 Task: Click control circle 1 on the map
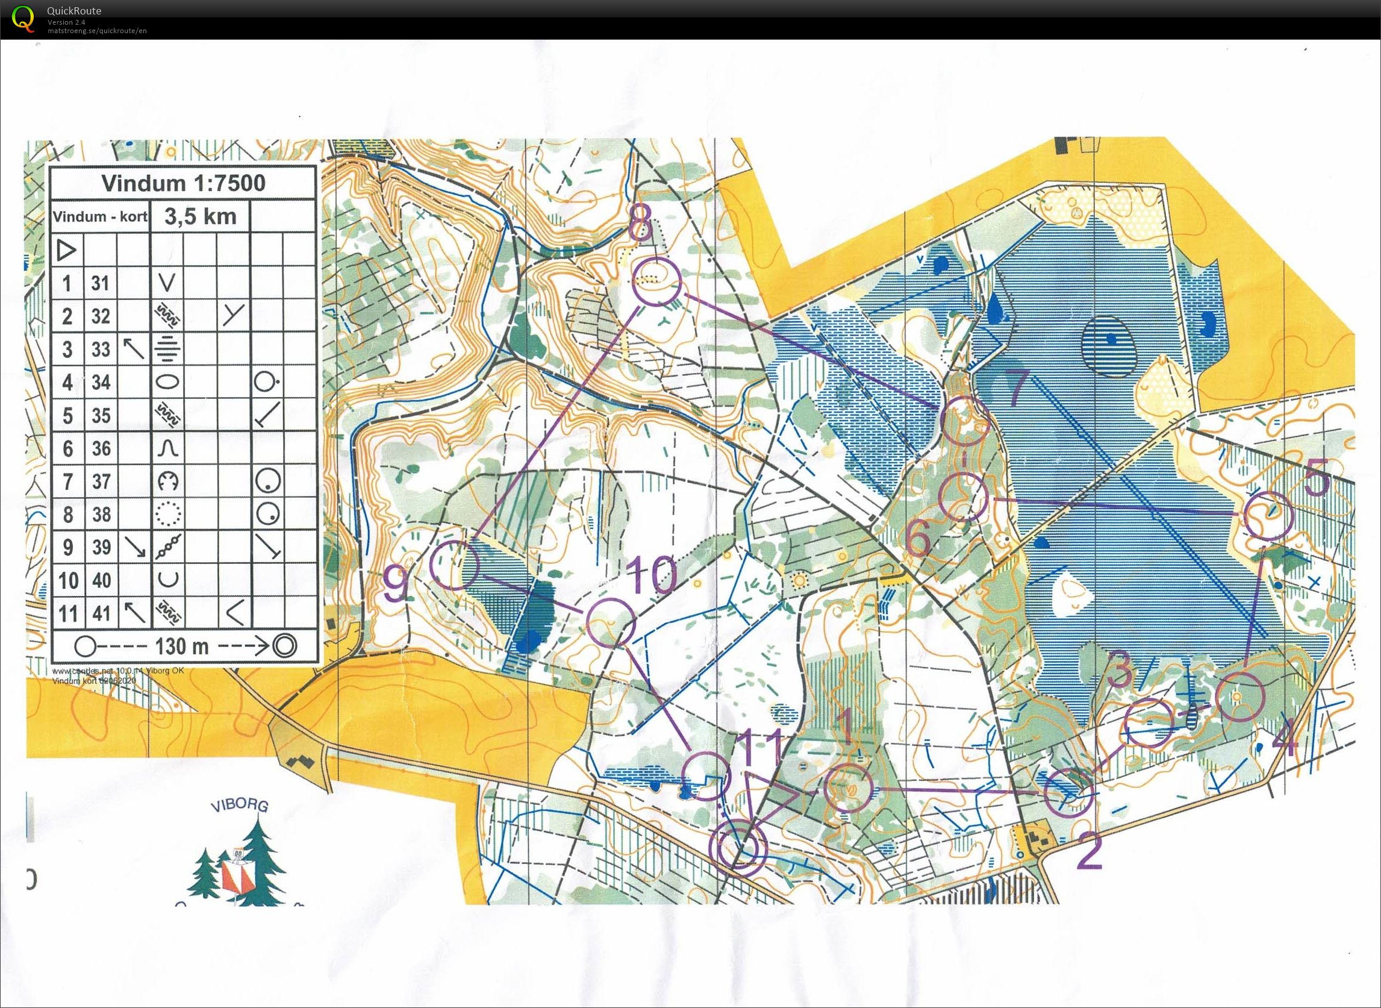[849, 787]
